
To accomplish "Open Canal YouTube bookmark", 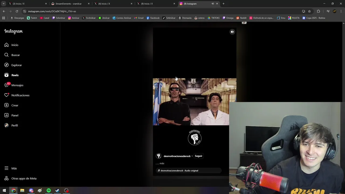I will 44,18.
